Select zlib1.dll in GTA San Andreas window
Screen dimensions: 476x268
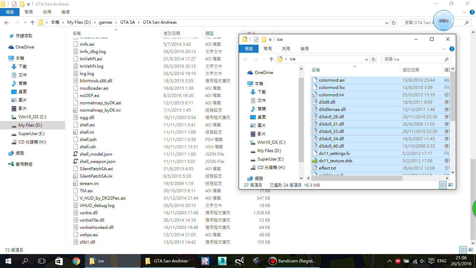[x=87, y=242]
